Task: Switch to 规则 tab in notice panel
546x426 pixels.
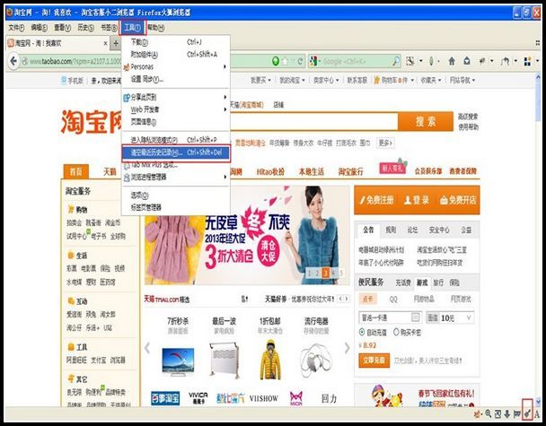Action: click(391, 230)
